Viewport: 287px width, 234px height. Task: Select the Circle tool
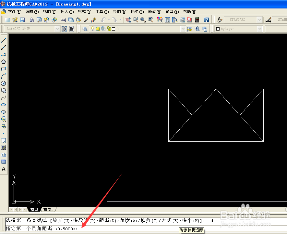tap(4, 83)
